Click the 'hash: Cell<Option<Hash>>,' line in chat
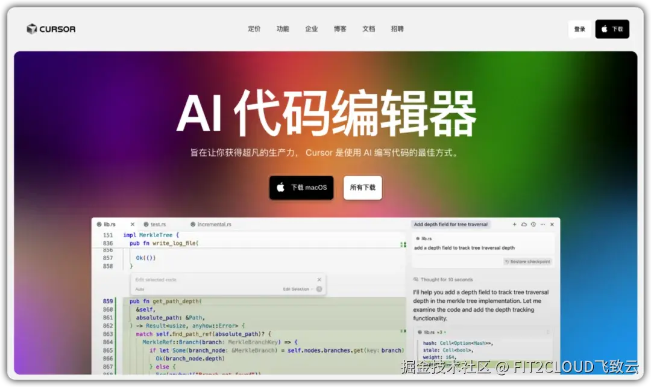This screenshot has height=387, width=651. (x=458, y=343)
